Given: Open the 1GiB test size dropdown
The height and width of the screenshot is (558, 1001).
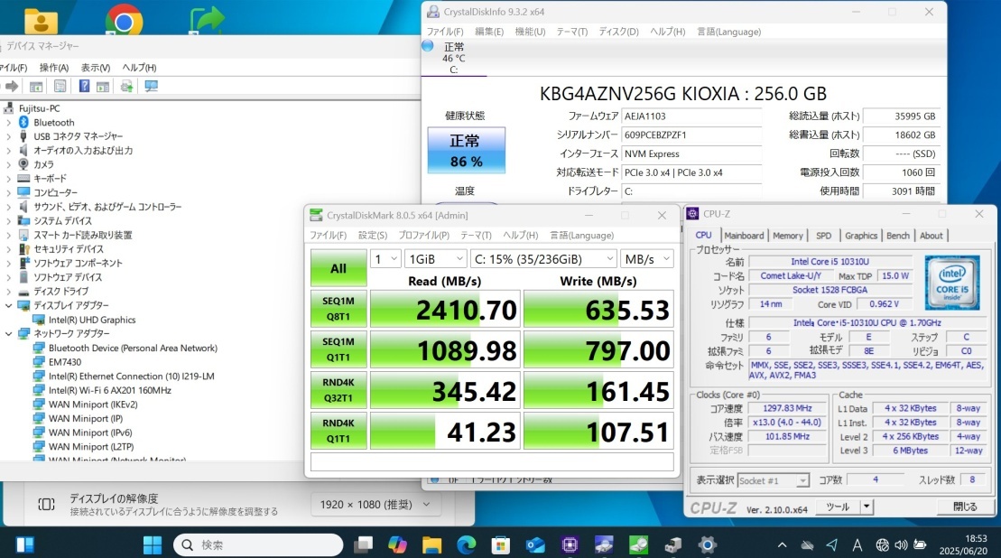Looking at the screenshot, I should [x=435, y=258].
